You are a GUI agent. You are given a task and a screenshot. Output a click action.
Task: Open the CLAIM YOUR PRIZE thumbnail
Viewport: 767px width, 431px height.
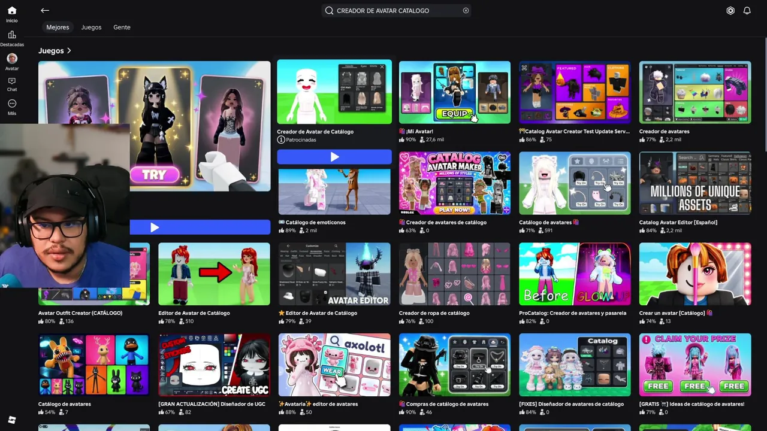click(x=695, y=365)
